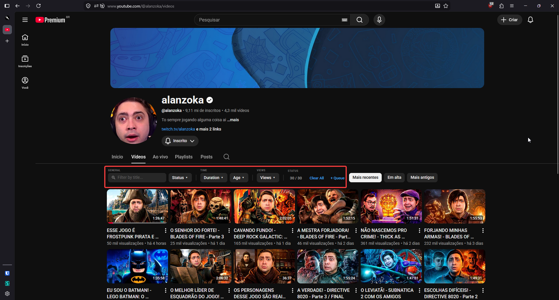559x300 pixels.
Task: Open 'A VERDADE! - DIRECTIVE 8020' video title
Action: [x=323, y=293]
